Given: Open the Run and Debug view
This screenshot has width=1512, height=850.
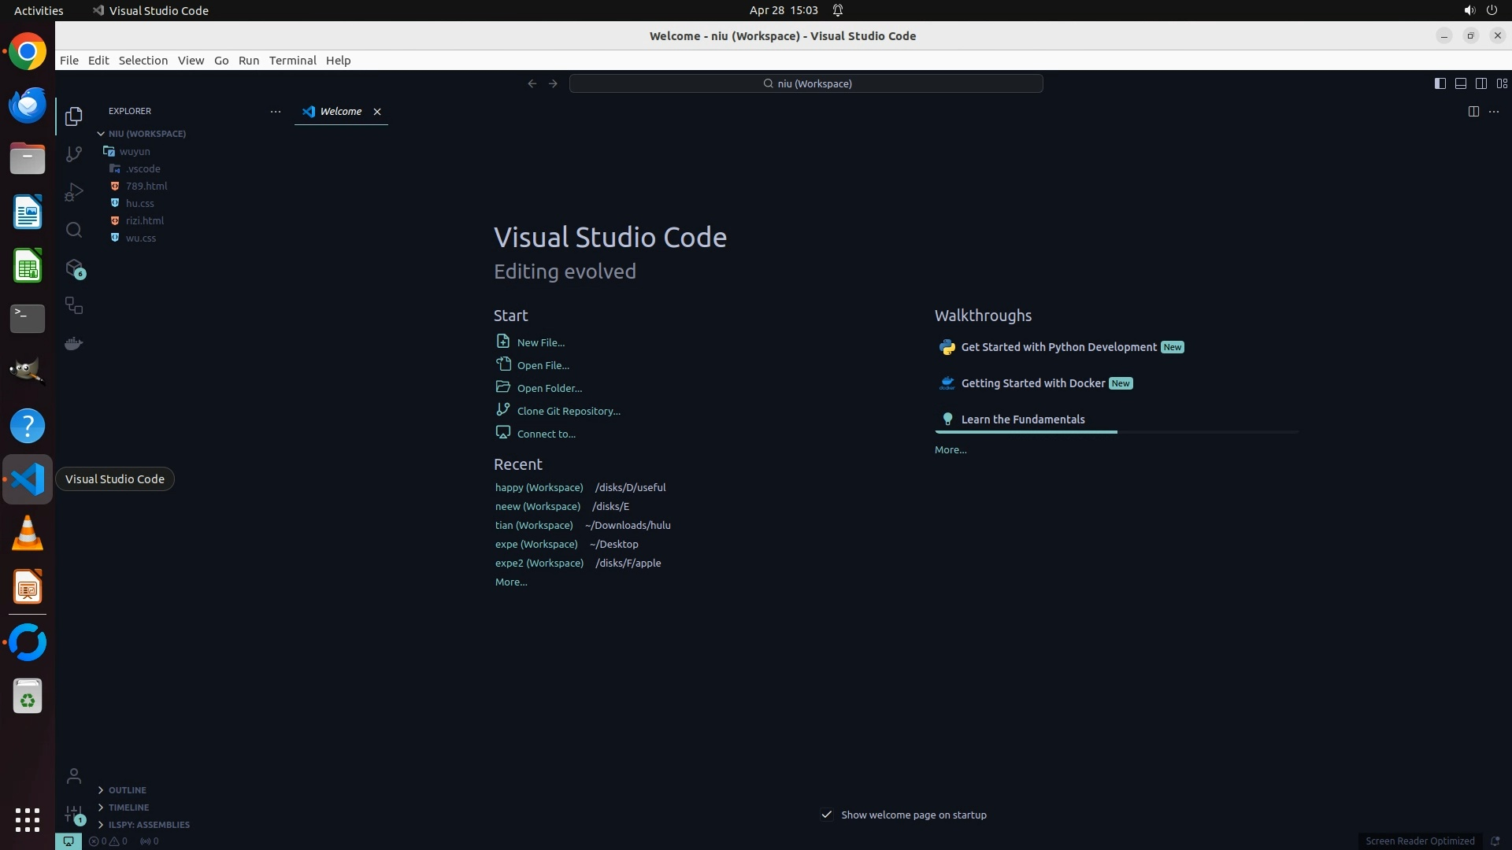Looking at the screenshot, I should pyautogui.click(x=74, y=192).
